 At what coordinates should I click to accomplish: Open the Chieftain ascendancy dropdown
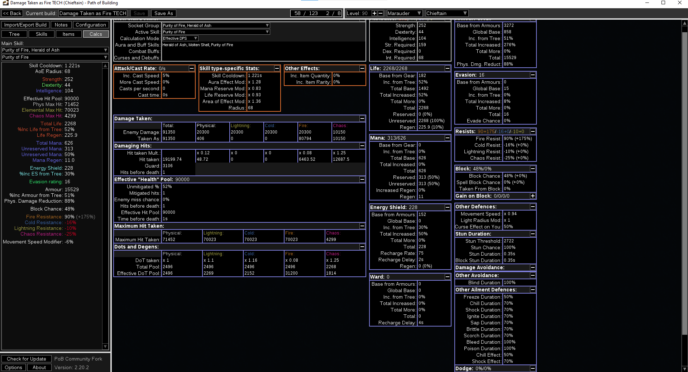(446, 13)
